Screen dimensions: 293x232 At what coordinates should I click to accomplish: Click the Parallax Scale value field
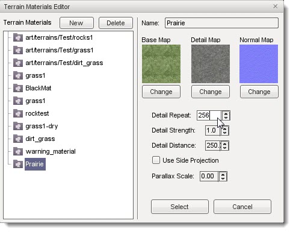pos(209,176)
